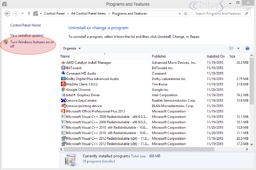
Task: Navigate to All Control Panel Items breadcrumb
Action: coord(88,14)
